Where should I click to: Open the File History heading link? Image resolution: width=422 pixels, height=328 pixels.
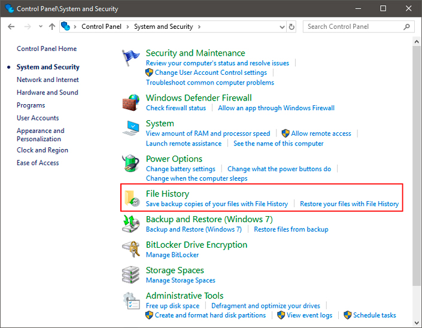[x=168, y=194]
